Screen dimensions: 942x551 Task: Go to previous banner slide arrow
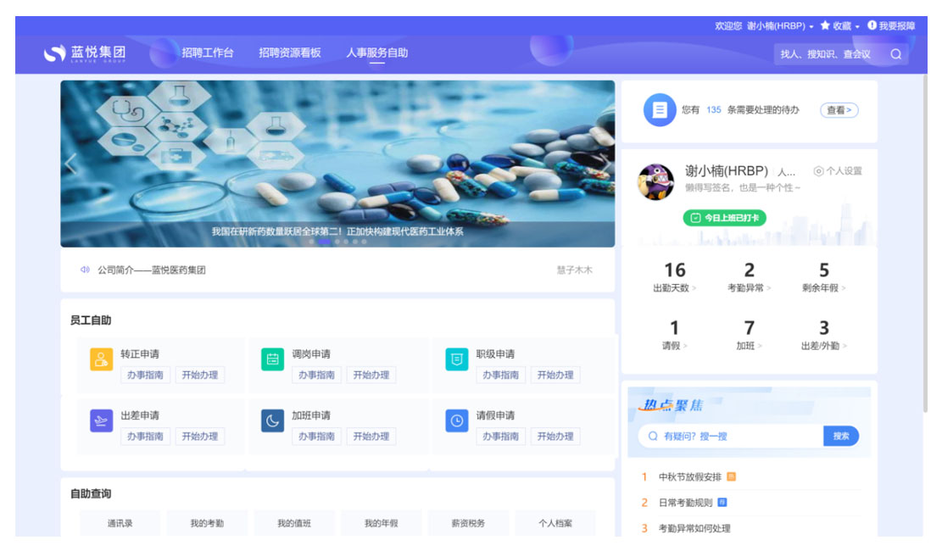pyautogui.click(x=71, y=164)
